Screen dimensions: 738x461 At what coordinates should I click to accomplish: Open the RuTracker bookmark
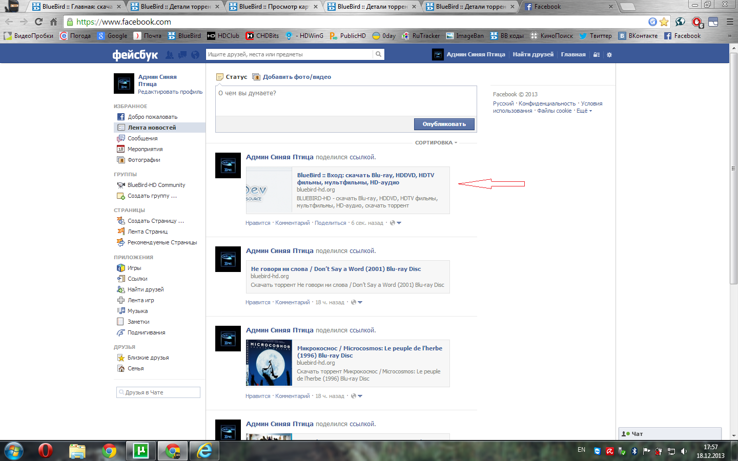[421, 36]
